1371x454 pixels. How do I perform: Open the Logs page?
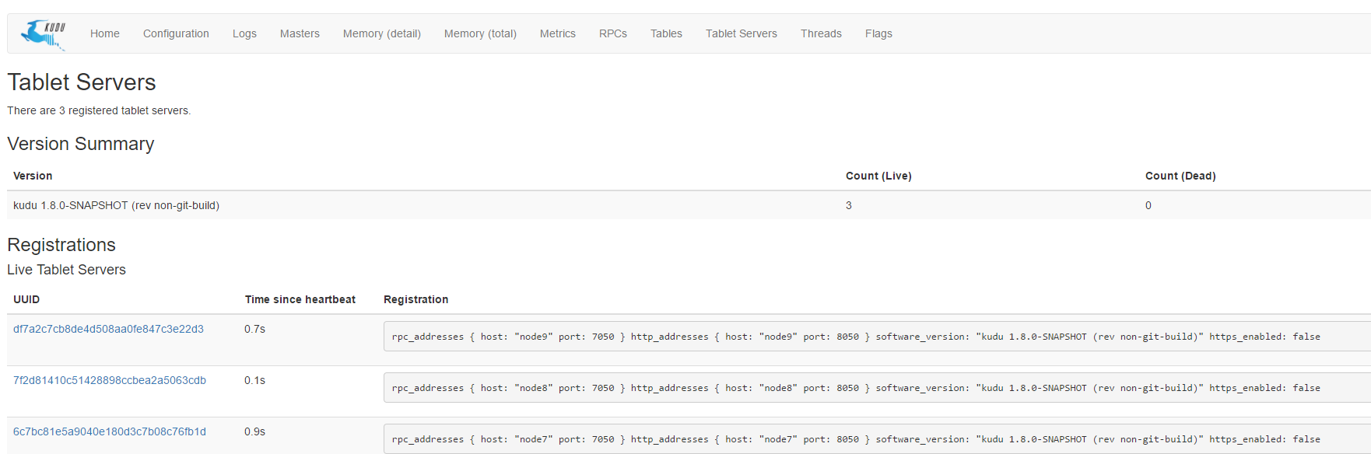point(244,33)
